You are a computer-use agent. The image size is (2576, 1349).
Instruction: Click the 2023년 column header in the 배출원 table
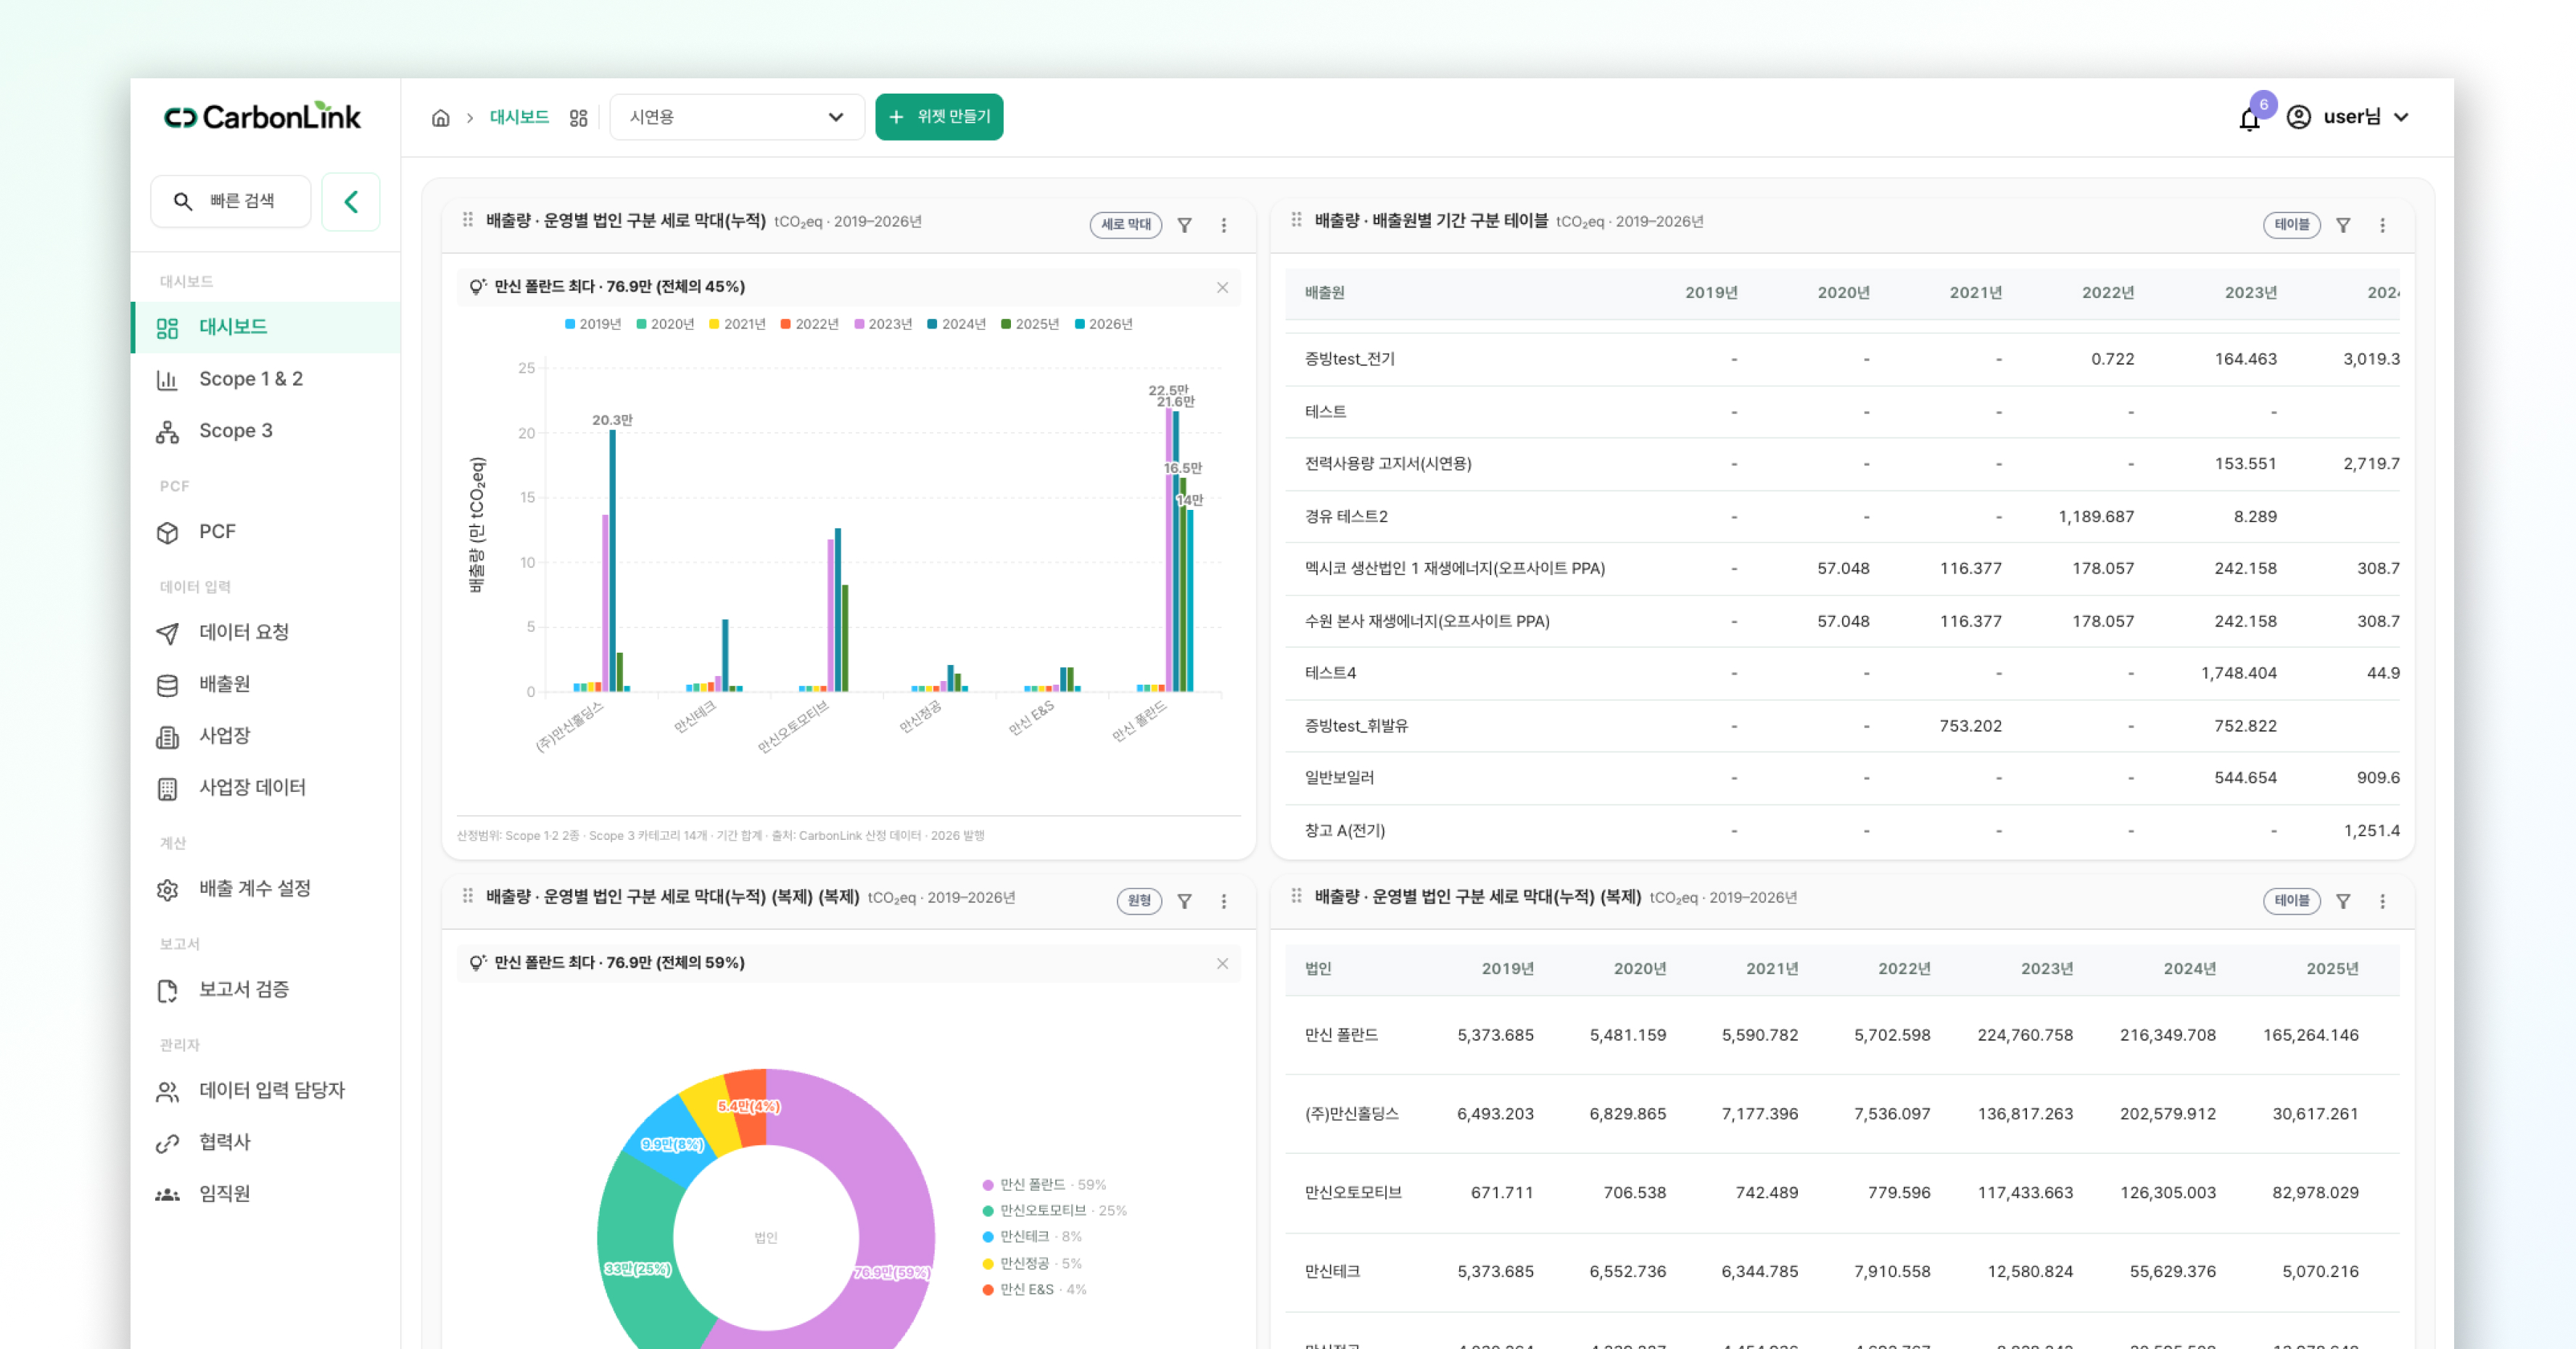point(2251,293)
